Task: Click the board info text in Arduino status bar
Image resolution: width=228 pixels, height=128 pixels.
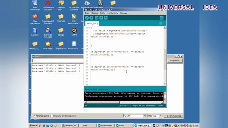Action: [x=140, y=106]
